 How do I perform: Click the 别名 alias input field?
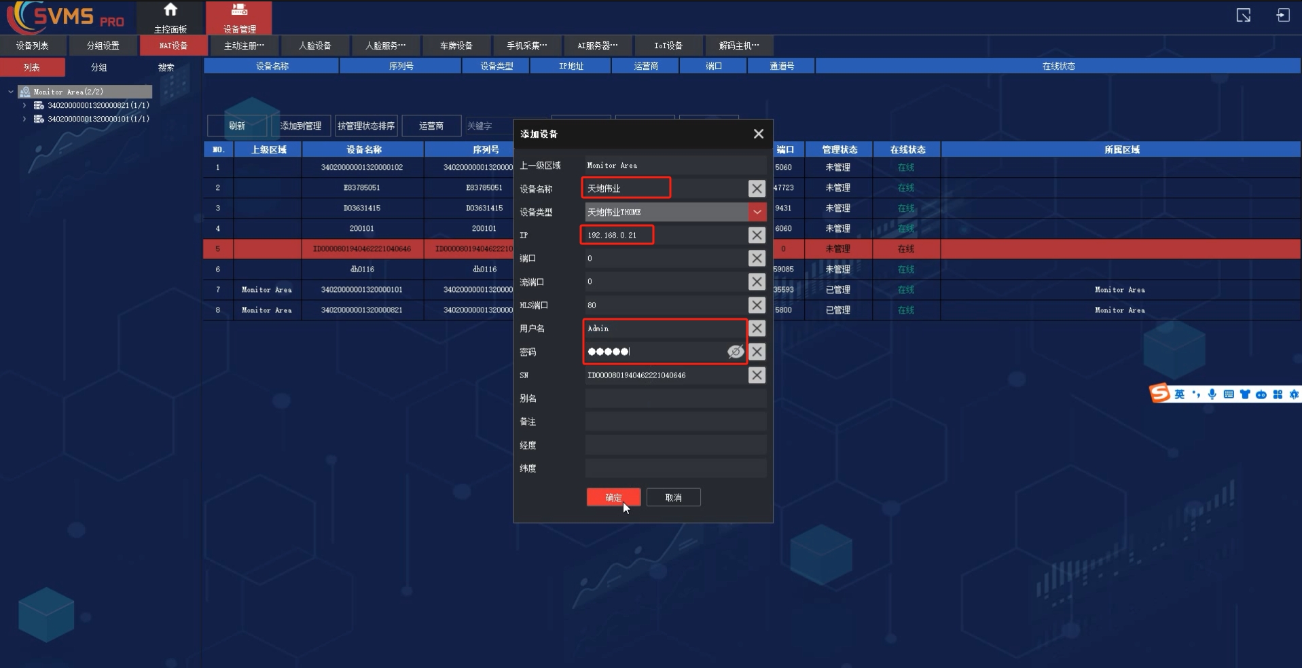click(675, 399)
